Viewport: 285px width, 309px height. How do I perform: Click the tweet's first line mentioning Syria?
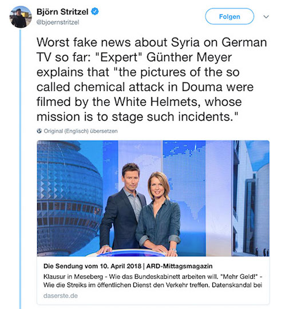pyautogui.click(x=152, y=42)
